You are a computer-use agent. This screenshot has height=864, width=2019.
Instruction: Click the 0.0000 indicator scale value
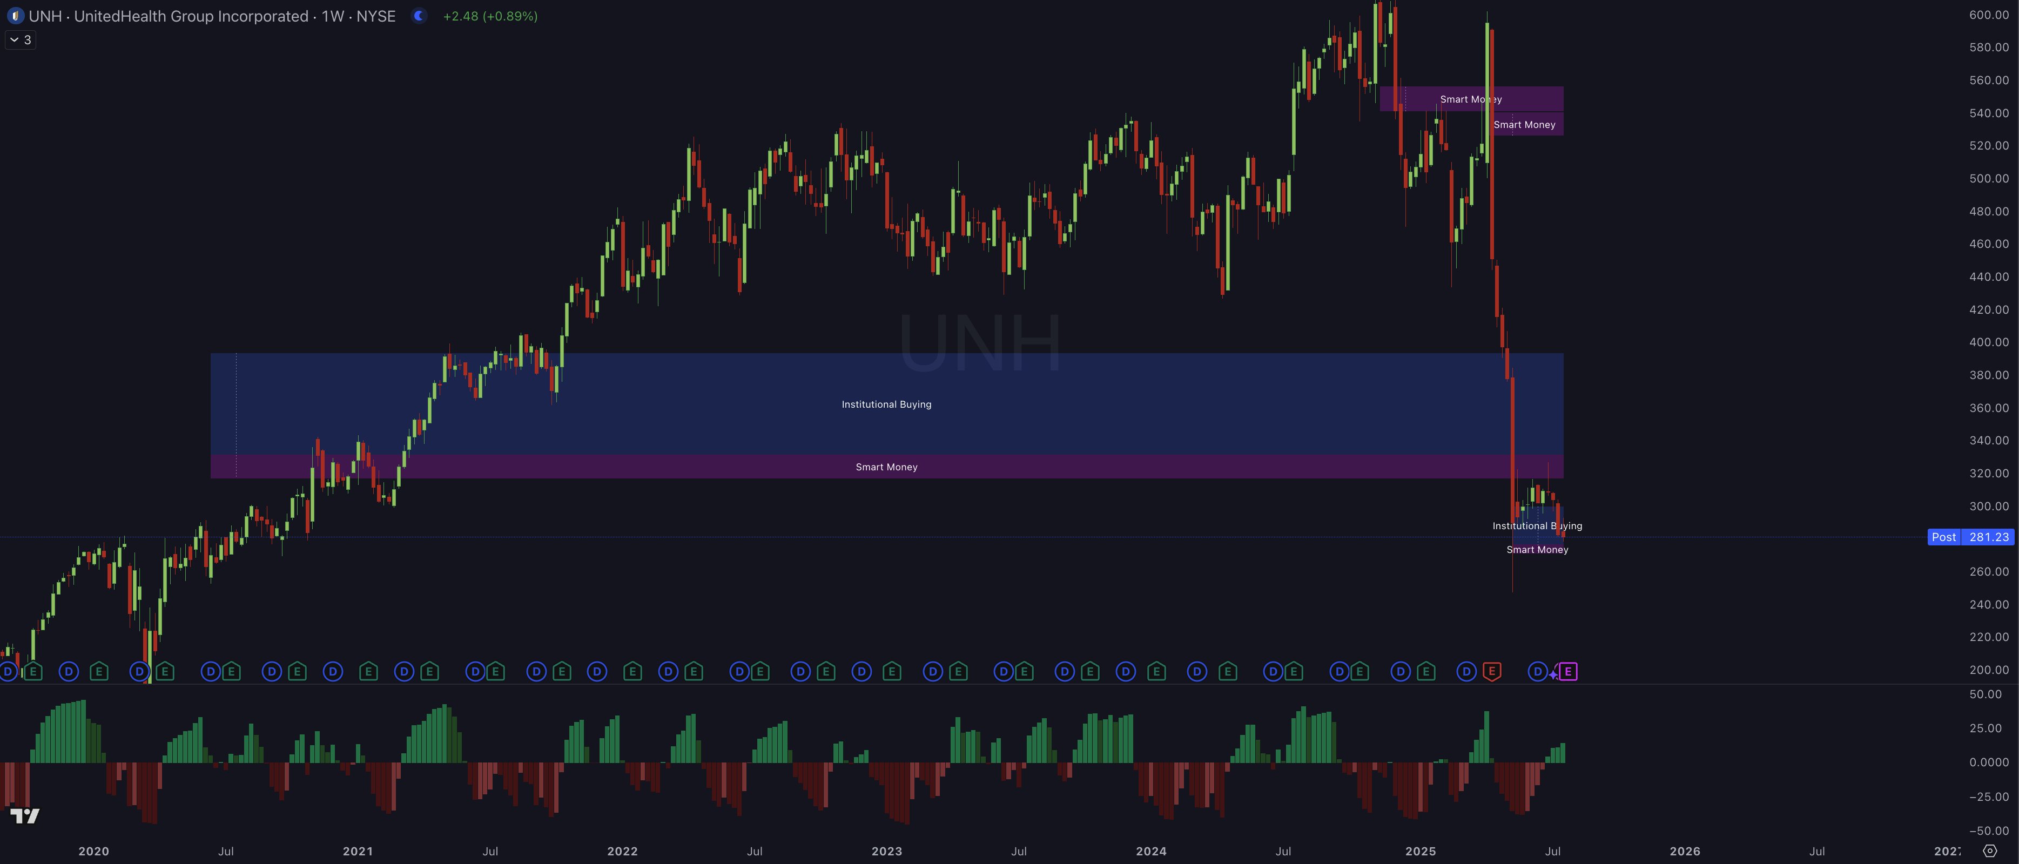point(1988,761)
